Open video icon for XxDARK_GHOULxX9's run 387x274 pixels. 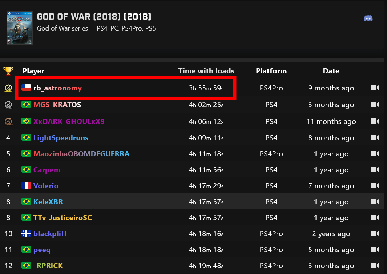[375, 121]
